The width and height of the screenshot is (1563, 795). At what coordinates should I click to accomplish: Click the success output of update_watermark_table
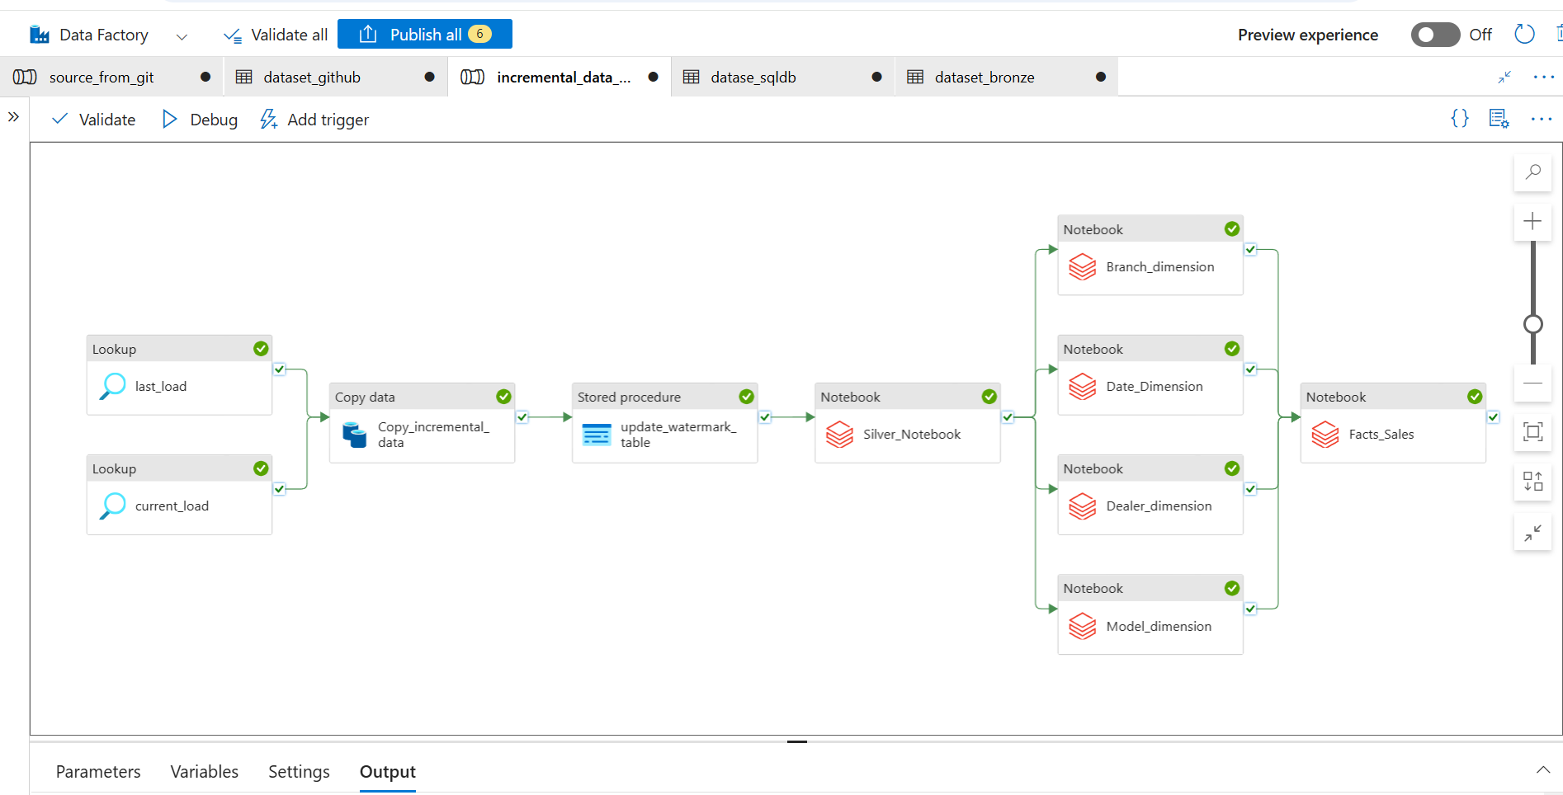point(764,417)
